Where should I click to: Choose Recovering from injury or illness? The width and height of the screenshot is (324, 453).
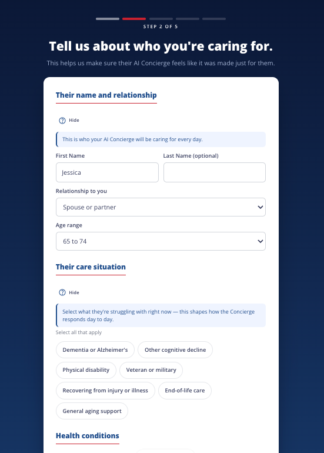[x=105, y=391]
